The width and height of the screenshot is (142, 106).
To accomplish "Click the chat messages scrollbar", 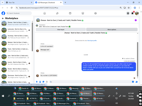I will pyautogui.click(x=137, y=59).
